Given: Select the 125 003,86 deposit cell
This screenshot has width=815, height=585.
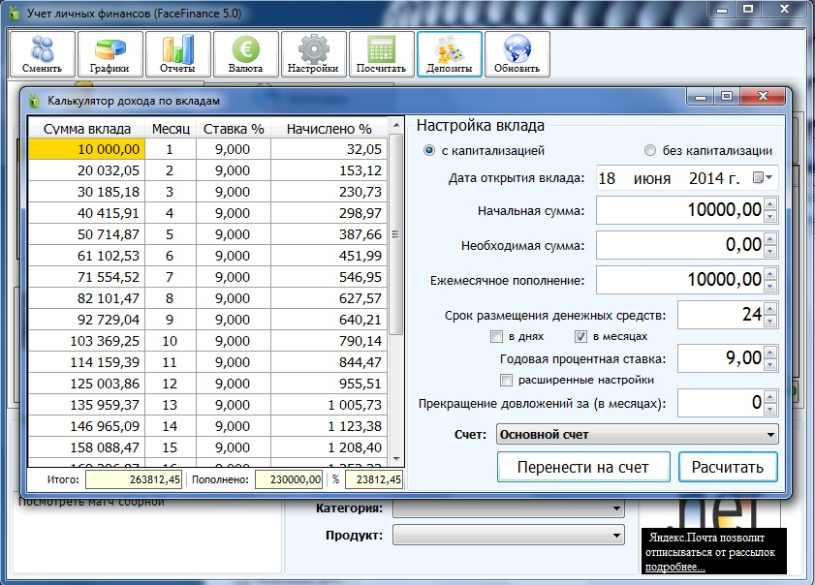Looking at the screenshot, I should point(87,384).
